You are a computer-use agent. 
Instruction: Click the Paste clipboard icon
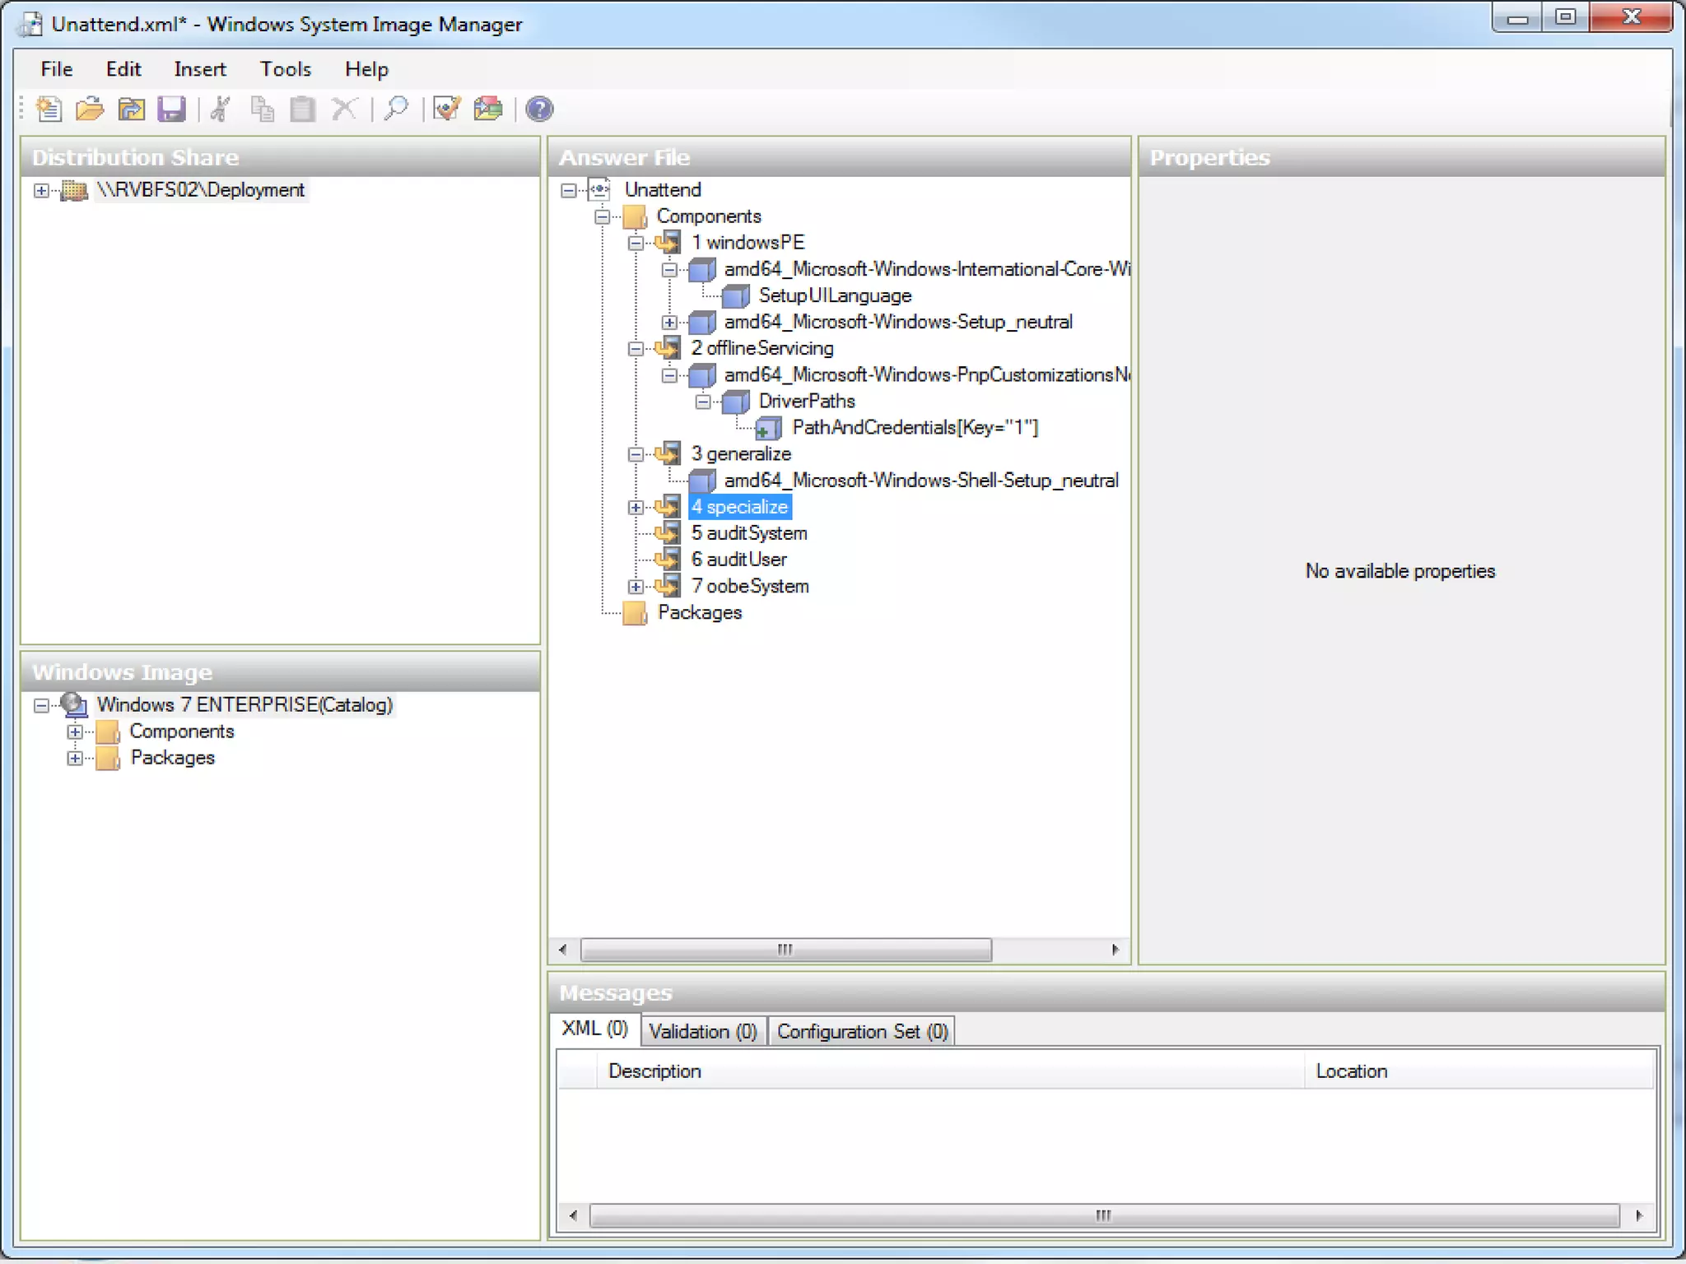(x=303, y=109)
